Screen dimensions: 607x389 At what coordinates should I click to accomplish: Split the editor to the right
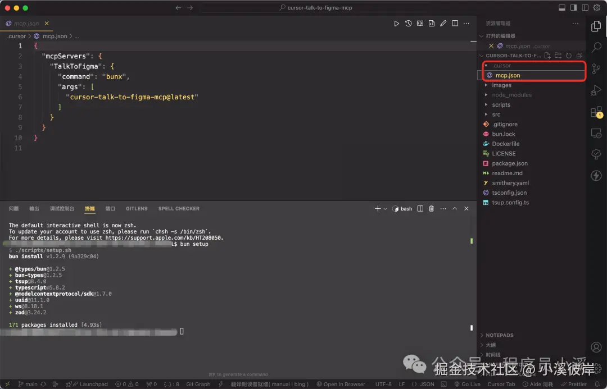coord(455,24)
